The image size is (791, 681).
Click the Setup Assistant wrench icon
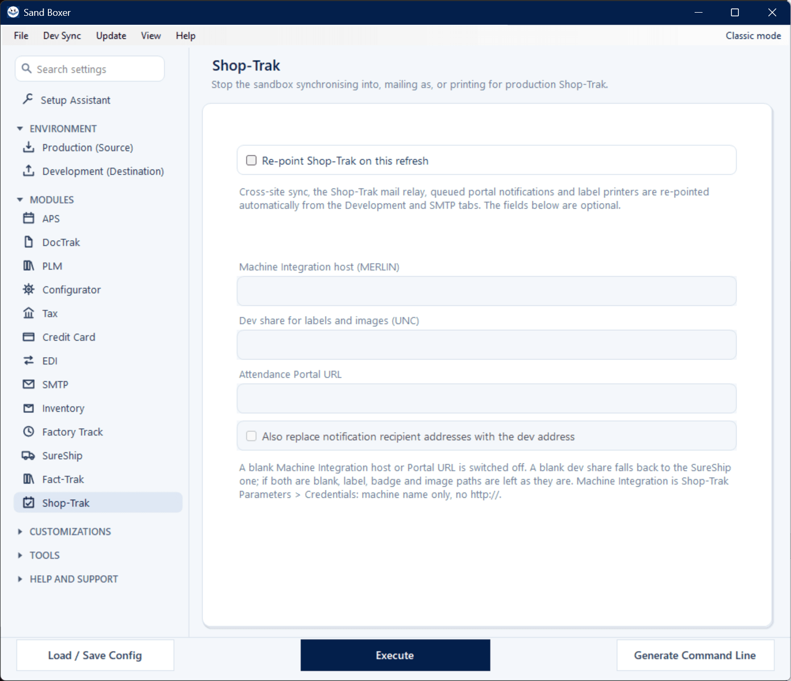[x=28, y=99]
